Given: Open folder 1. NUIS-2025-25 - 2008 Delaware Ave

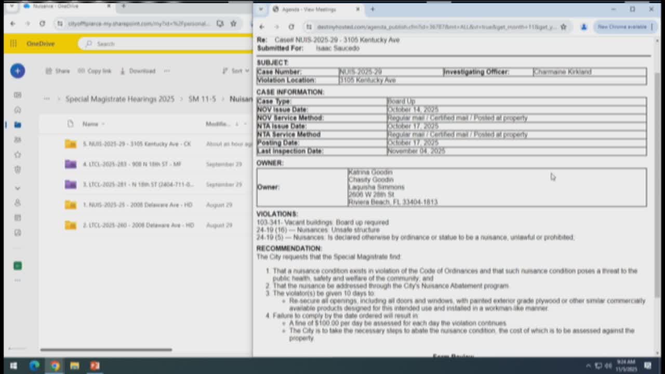Looking at the screenshot, I should [137, 205].
